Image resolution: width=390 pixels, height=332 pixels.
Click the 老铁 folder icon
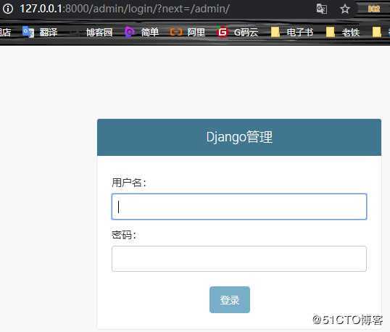click(331, 32)
